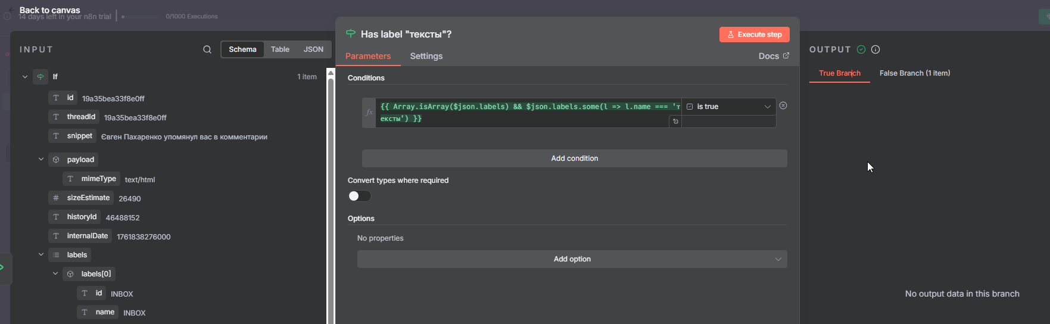Open the 'Add option' dropdown
The image size is (1050, 324).
point(572,259)
